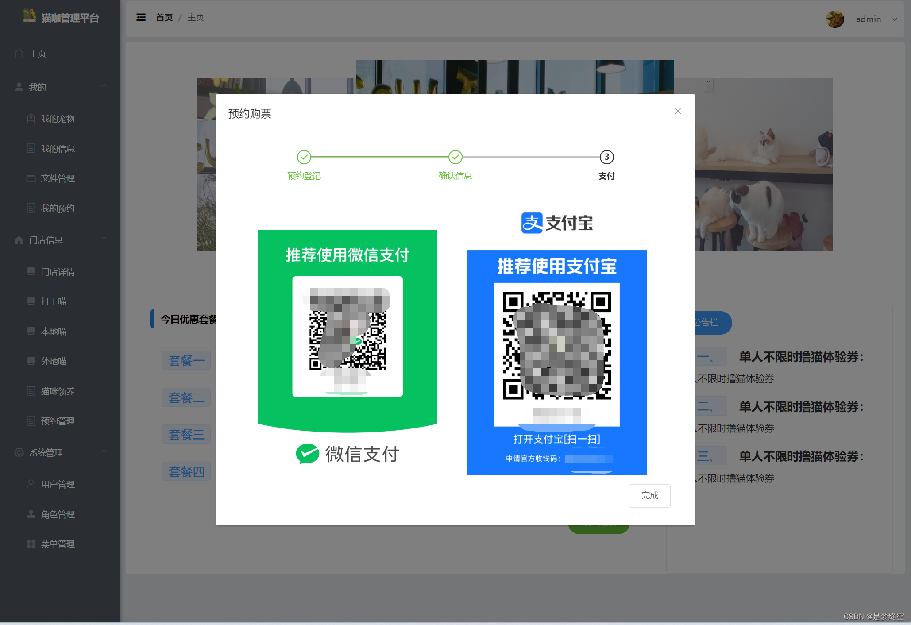
Task: Collapse the 系统管理 submenu chevron
Action: (x=104, y=451)
